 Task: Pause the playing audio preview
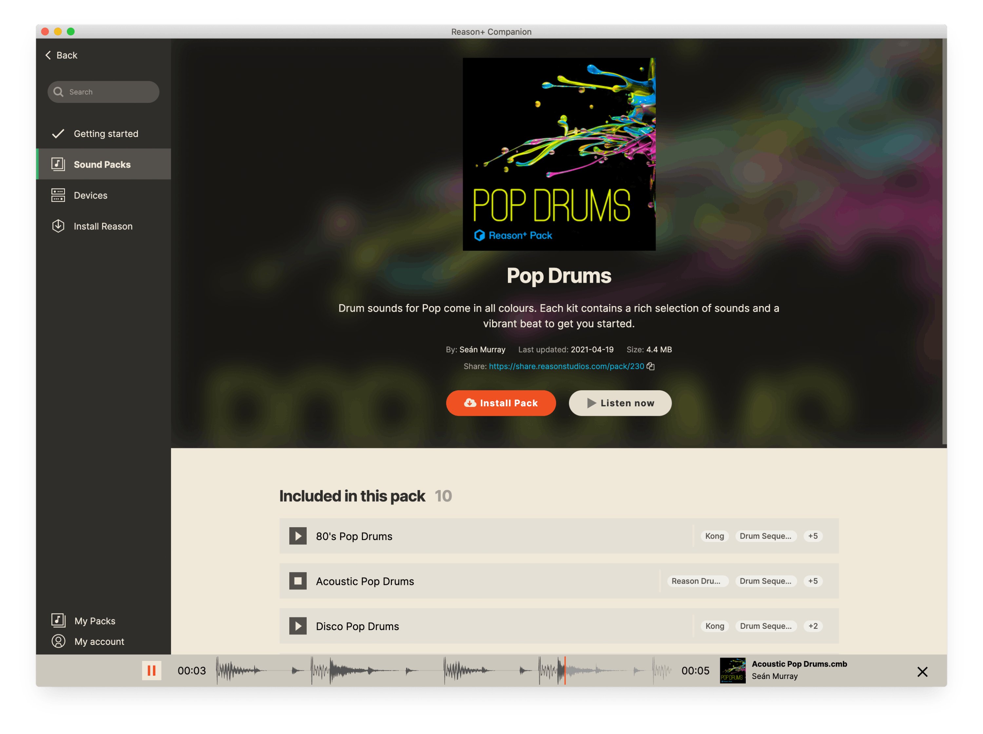151,670
